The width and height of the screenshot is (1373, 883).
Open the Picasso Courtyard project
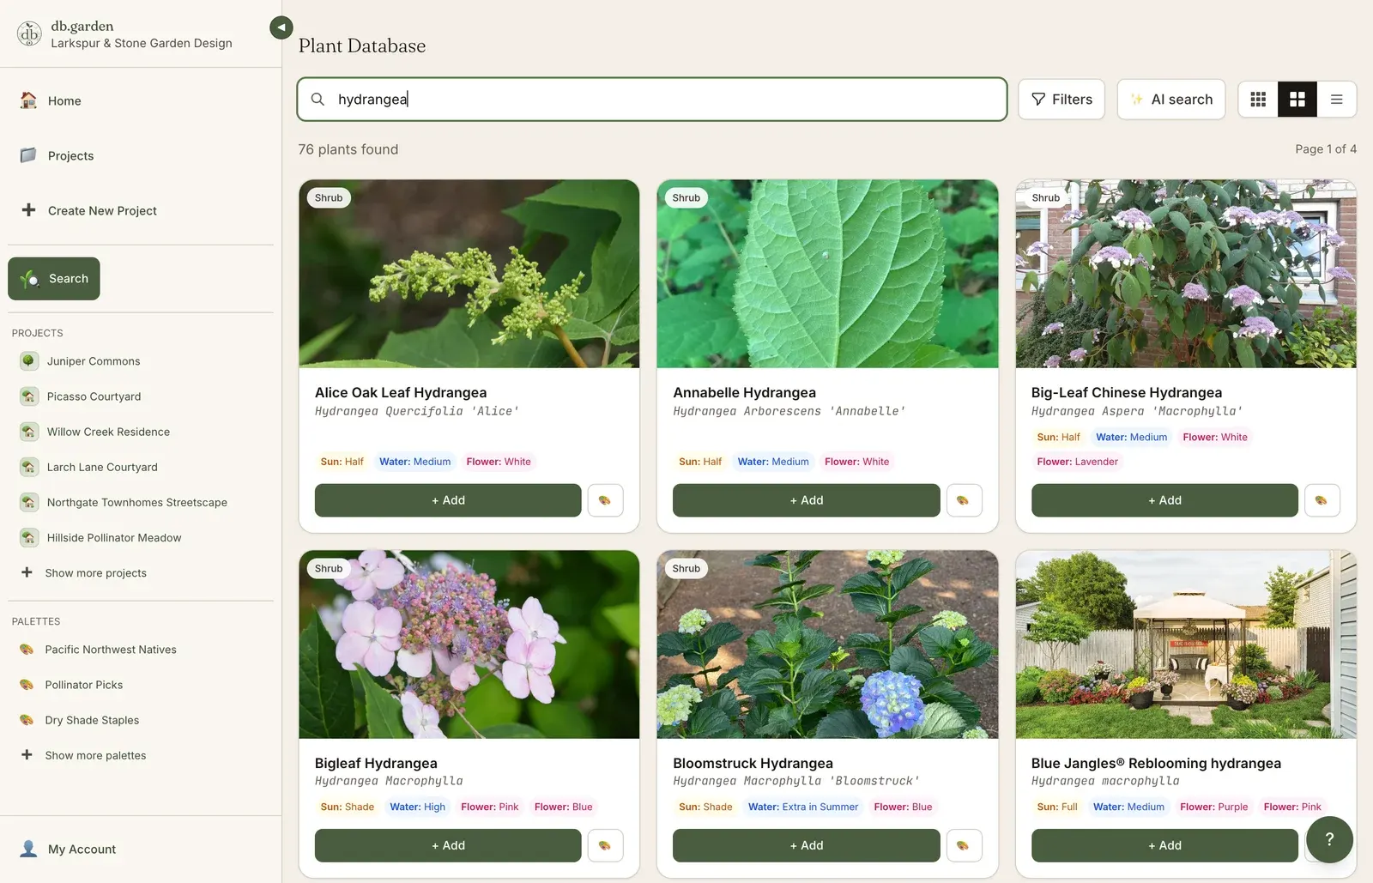coord(94,396)
